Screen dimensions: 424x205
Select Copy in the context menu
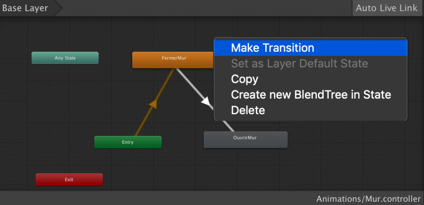[244, 79]
